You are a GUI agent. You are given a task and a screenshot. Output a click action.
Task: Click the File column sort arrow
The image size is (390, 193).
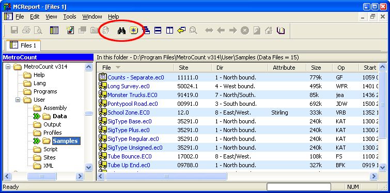coord(118,68)
